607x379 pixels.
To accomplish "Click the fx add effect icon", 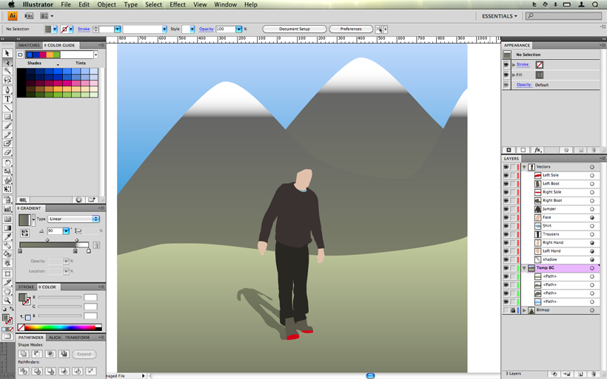I will tap(537, 150).
